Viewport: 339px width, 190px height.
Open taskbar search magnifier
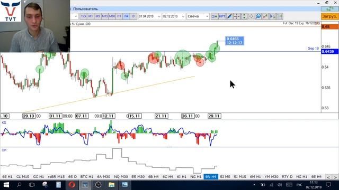tap(19, 185)
